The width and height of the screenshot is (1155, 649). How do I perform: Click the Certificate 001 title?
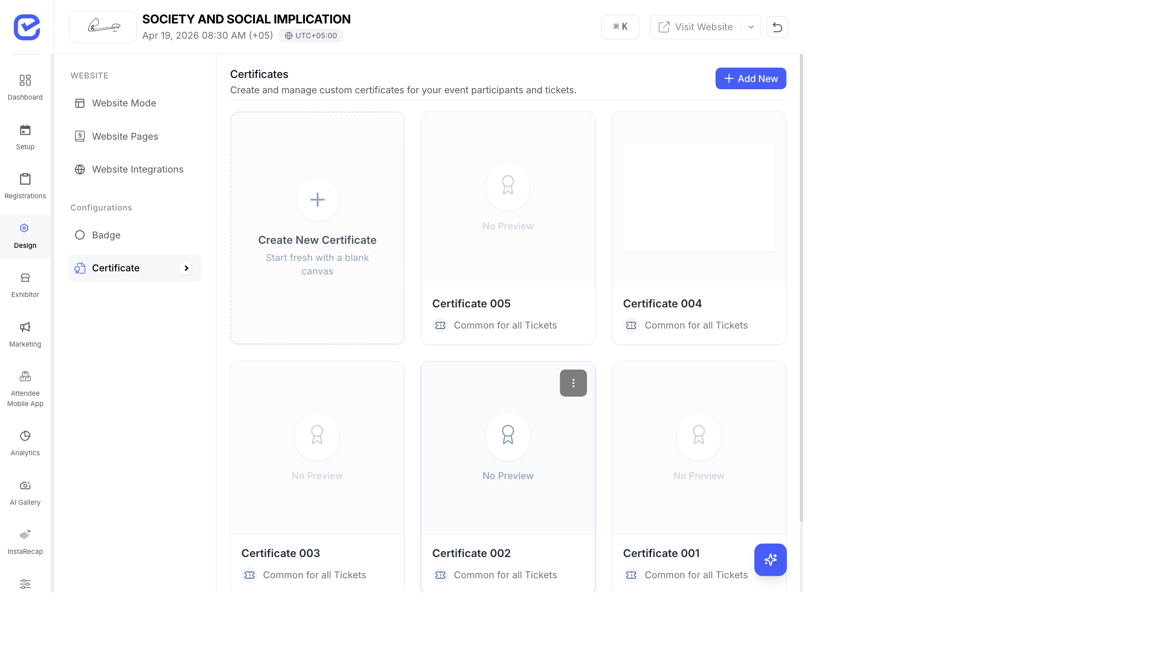coord(661,553)
